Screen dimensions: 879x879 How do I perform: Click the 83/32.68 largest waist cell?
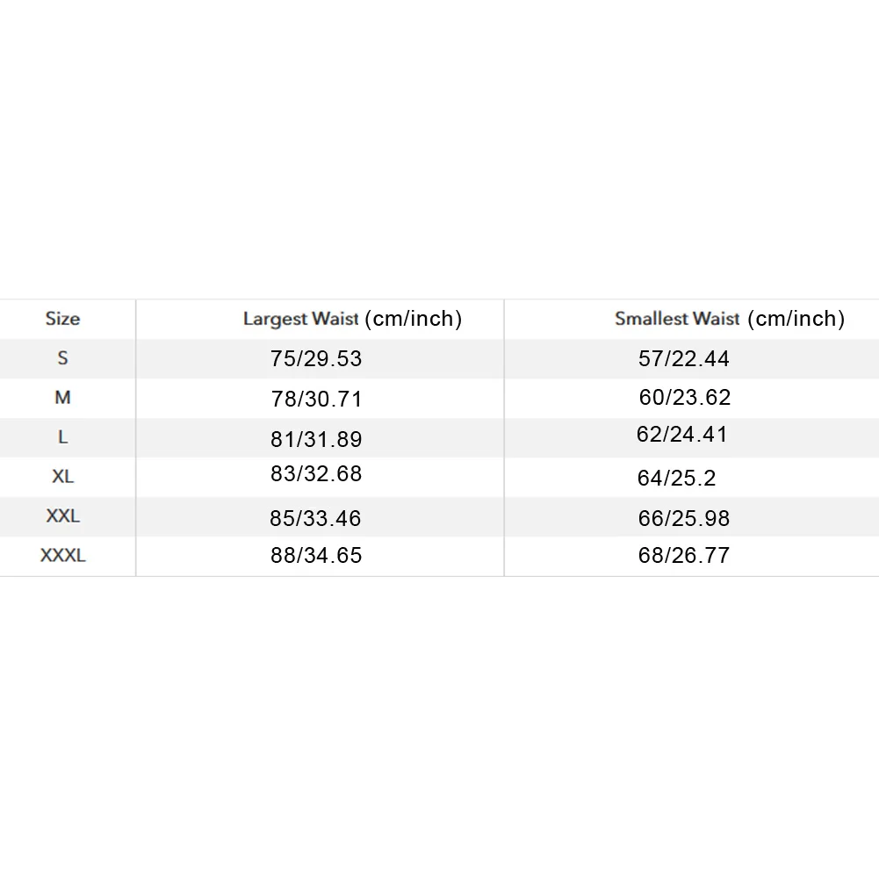click(316, 473)
